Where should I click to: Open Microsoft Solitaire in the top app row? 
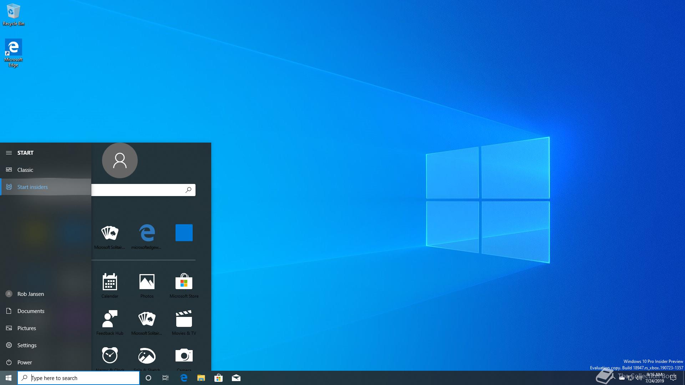tap(110, 237)
